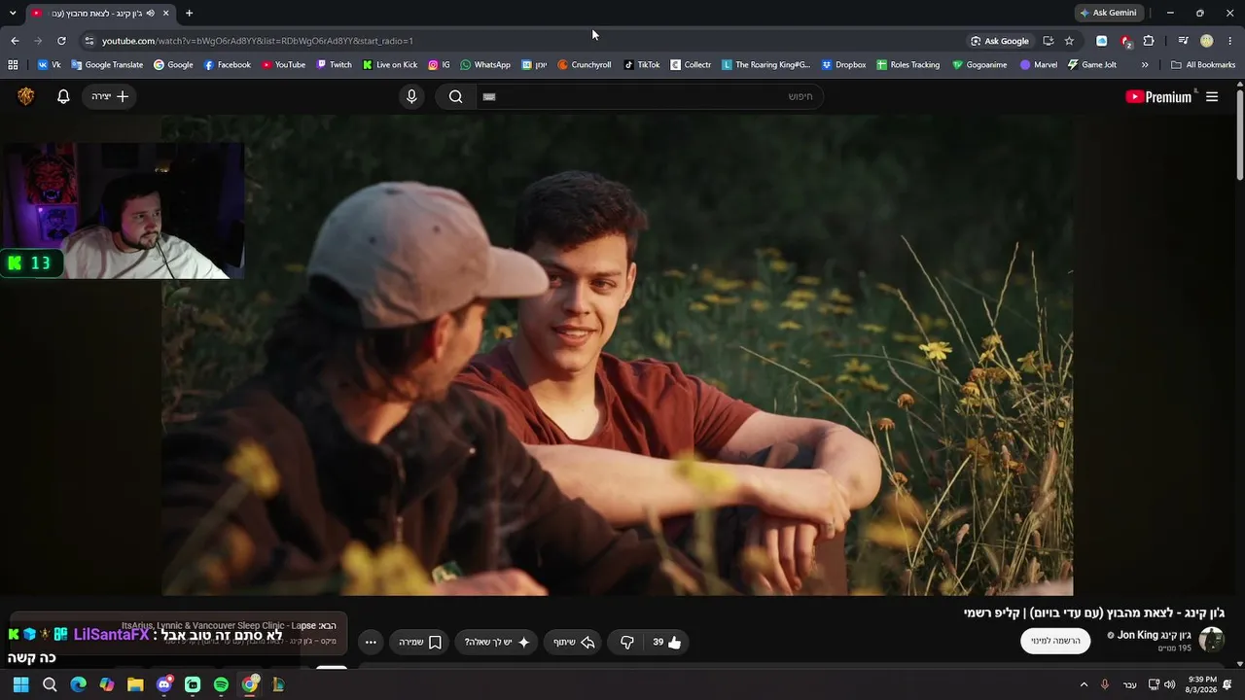The width and height of the screenshot is (1245, 700).
Task: Open the WhatsApp bookmark
Action: 484,65
